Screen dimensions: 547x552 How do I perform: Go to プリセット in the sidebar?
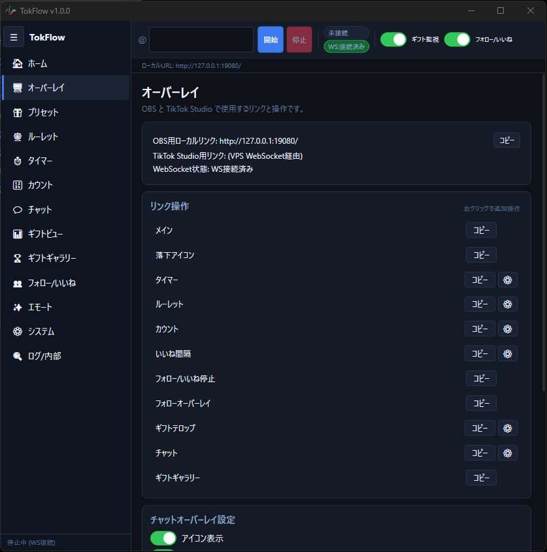click(x=42, y=112)
